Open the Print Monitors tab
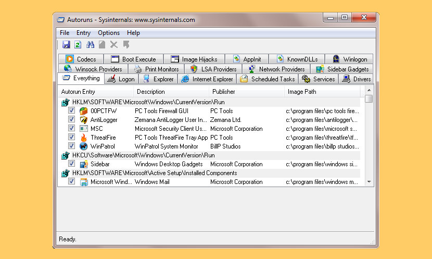 click(x=156, y=69)
